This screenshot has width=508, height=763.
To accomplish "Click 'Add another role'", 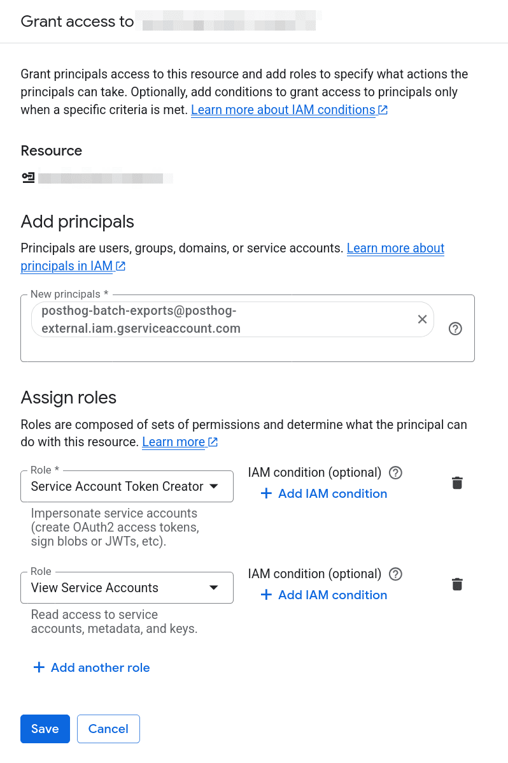I will 91,667.
